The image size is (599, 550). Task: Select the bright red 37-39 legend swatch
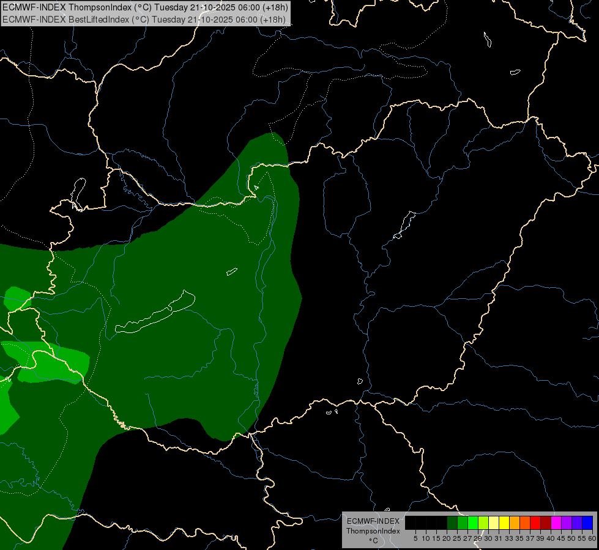coord(535,522)
